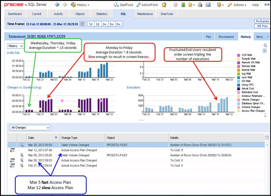
Task: Select the History statement tab
Action: pos(246,37)
